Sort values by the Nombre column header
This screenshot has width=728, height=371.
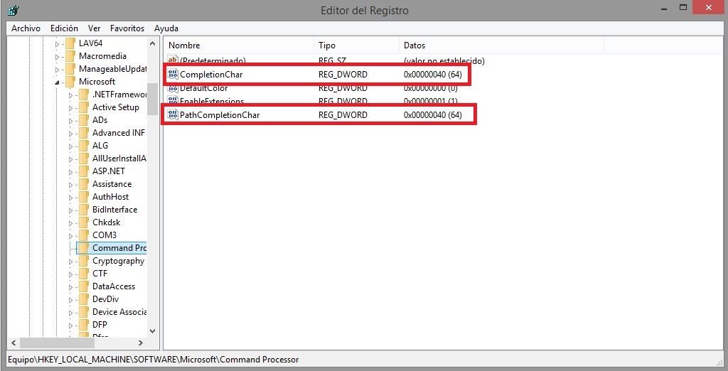pyautogui.click(x=239, y=45)
